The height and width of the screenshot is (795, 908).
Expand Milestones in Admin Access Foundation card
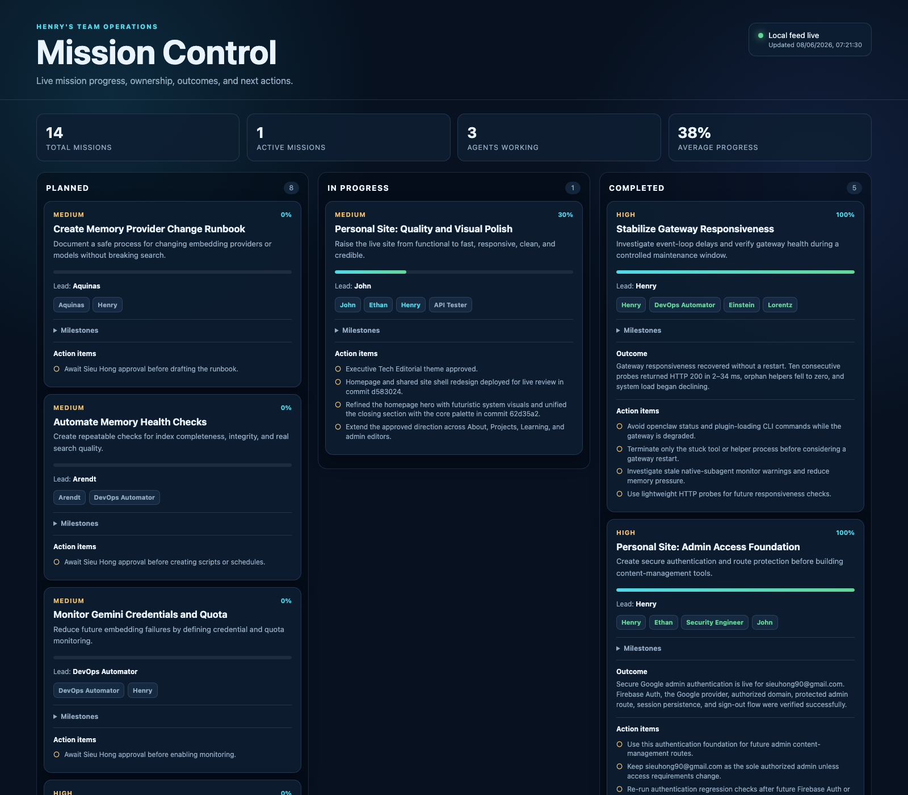point(639,648)
